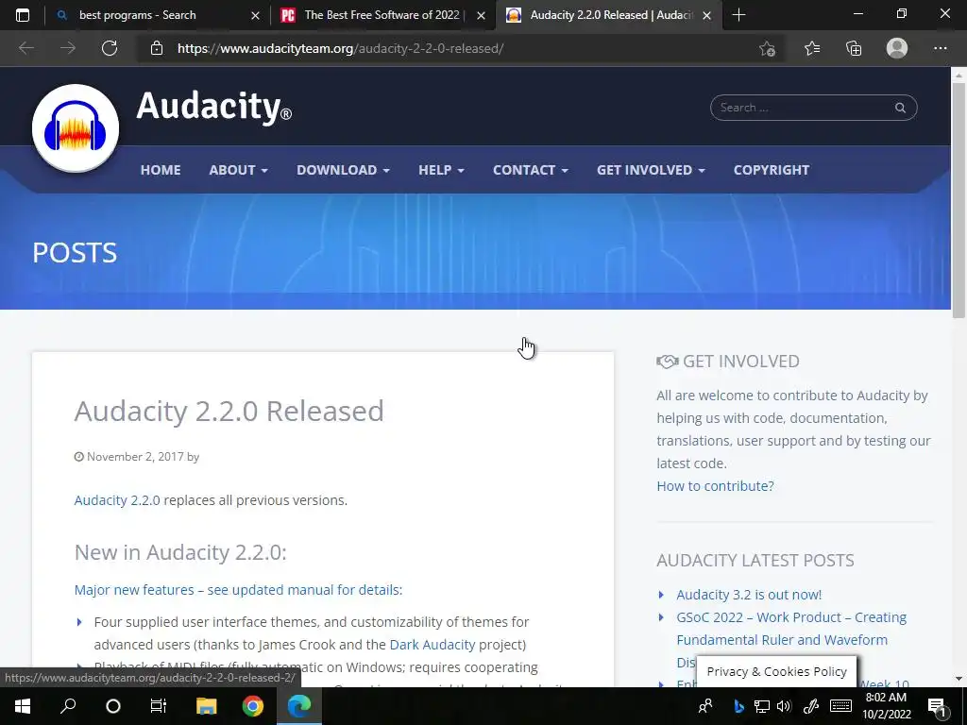Image resolution: width=967 pixels, height=725 pixels.
Task: Click the Audacity headphones logo
Action: [x=76, y=128]
